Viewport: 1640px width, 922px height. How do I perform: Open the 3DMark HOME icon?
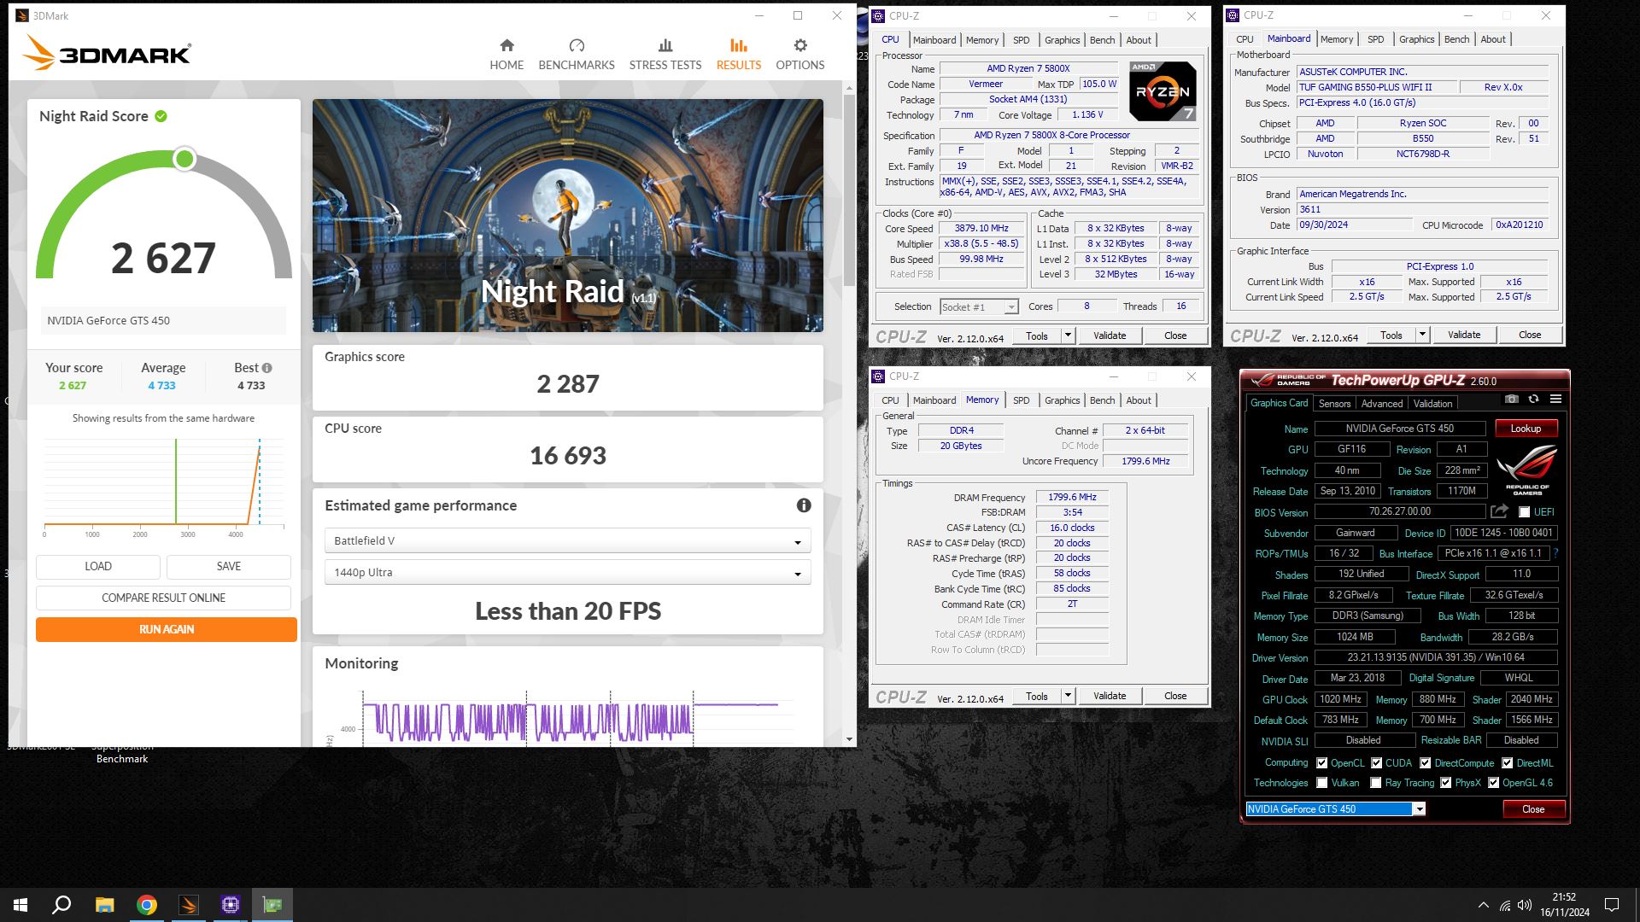(507, 45)
